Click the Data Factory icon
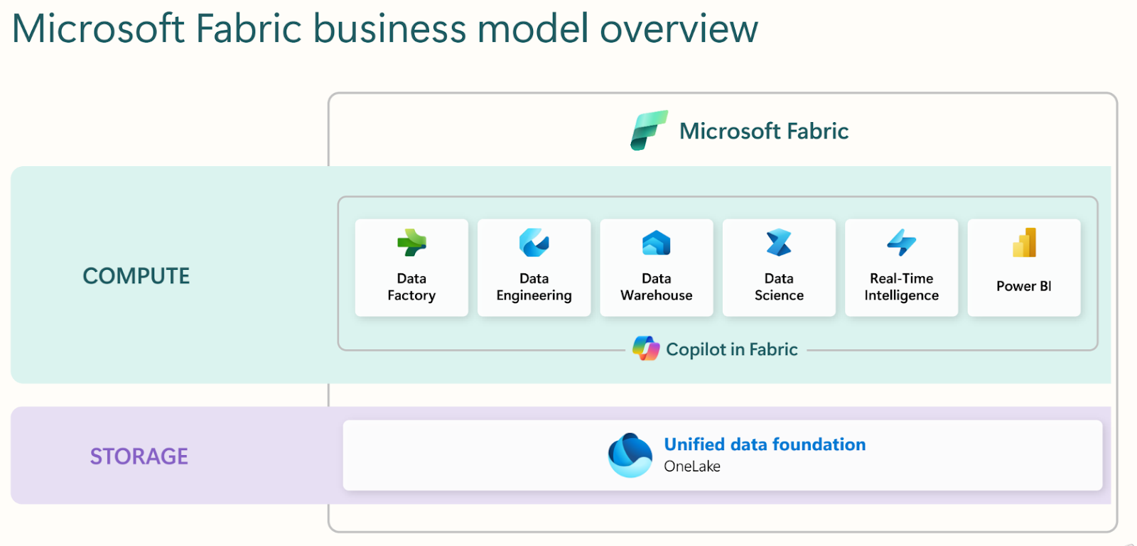This screenshot has height=546, width=1137. click(x=411, y=243)
